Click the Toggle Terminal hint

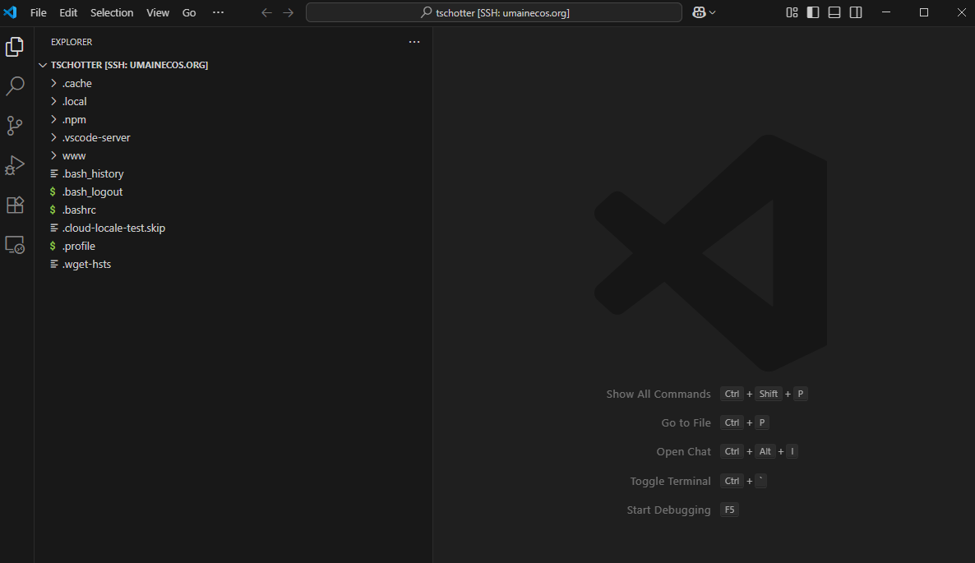click(670, 481)
